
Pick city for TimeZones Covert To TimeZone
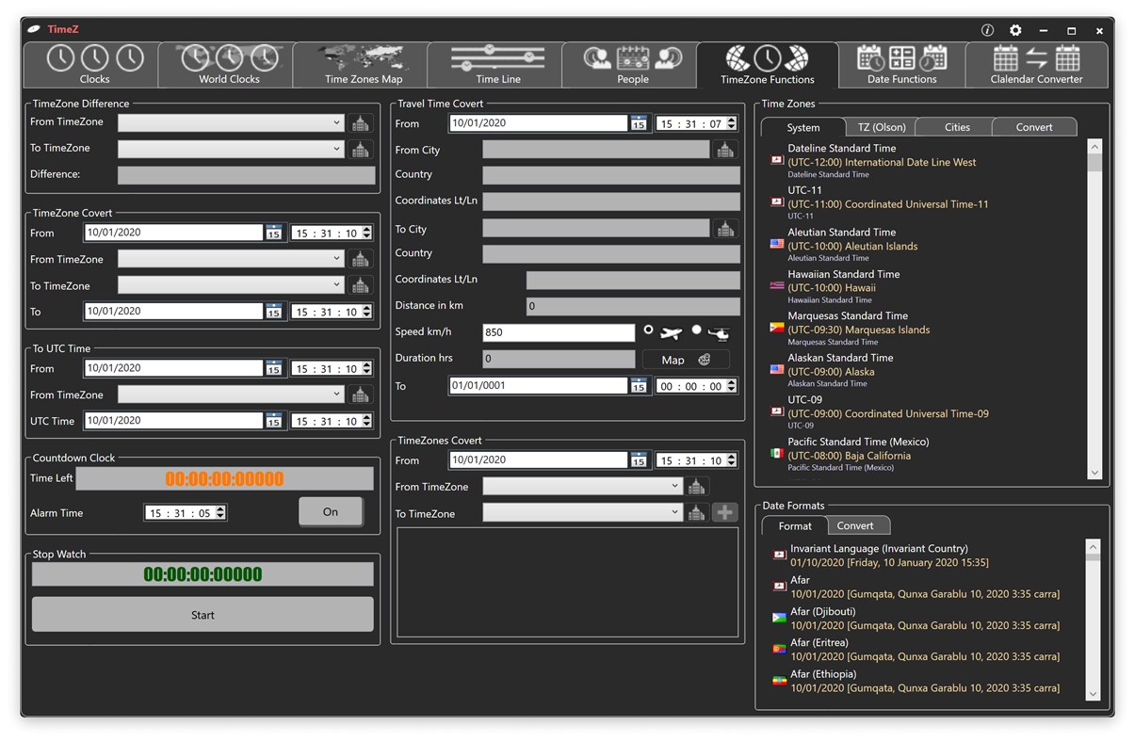697,513
